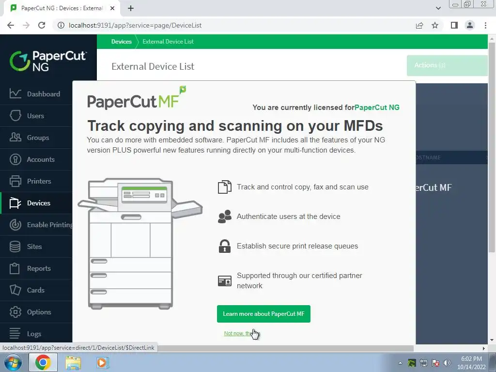
Task: Expand the tab search dropdown arrow
Action: [438, 8]
